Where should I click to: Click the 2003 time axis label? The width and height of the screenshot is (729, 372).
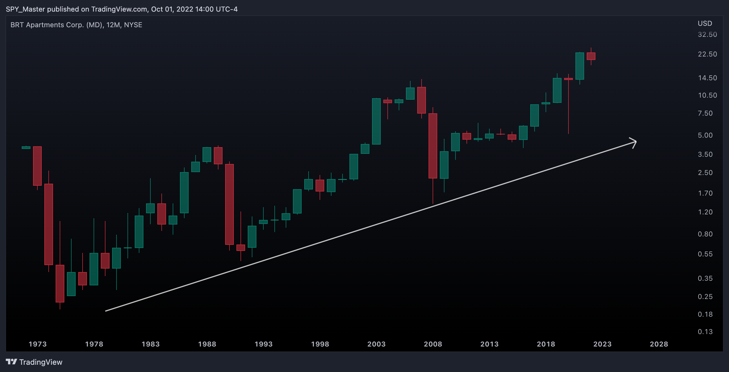pos(377,344)
